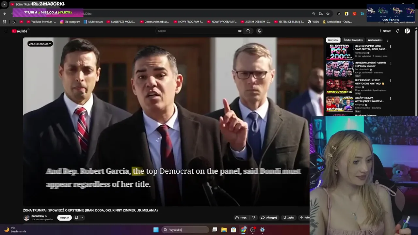Open more options for FRIZ PRÓBUJE UCISZYĆ video
Screen dimensions: 418x235
390,81
